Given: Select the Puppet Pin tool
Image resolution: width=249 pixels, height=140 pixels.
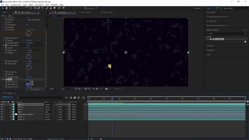Looking at the screenshot, I should [x=63, y=8].
